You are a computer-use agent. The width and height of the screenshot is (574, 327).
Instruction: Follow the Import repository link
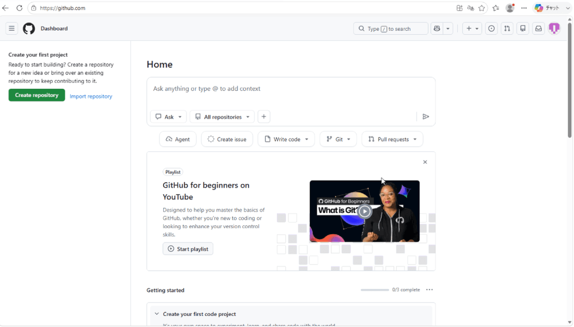click(x=91, y=96)
